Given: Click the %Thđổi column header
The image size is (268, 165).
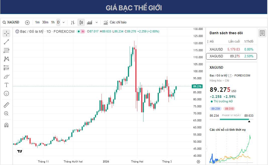Looking at the screenshot, I should [x=249, y=41].
